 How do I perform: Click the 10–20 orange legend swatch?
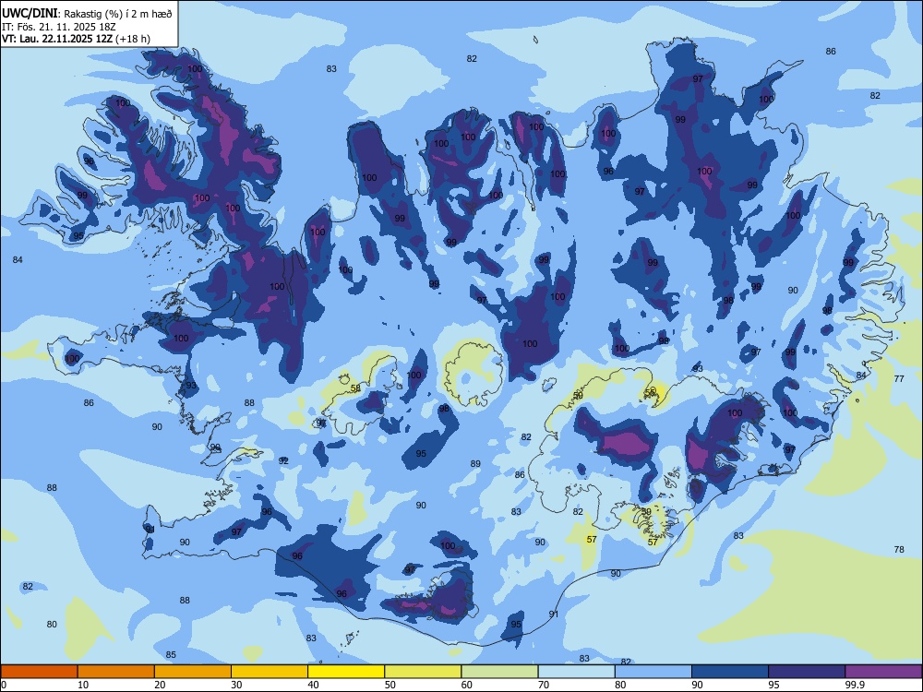click(116, 672)
